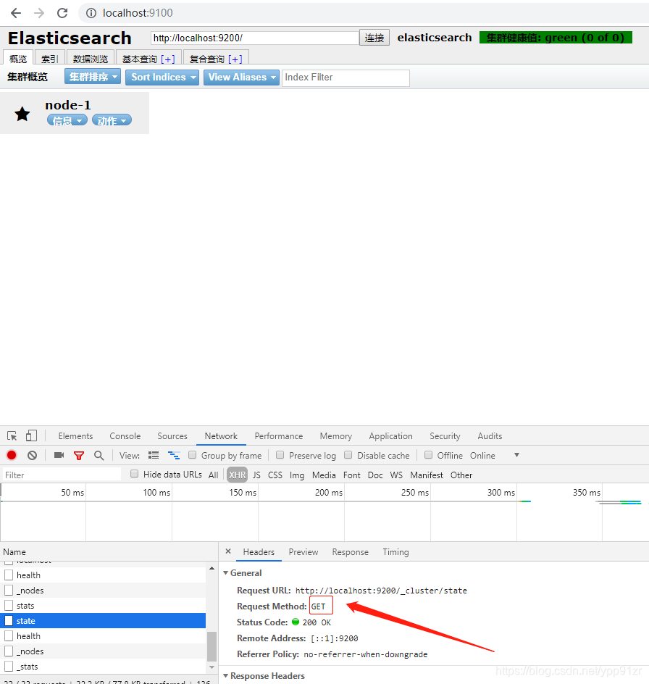Open the 数据浏览 tab
The width and height of the screenshot is (649, 684).
pos(91,59)
